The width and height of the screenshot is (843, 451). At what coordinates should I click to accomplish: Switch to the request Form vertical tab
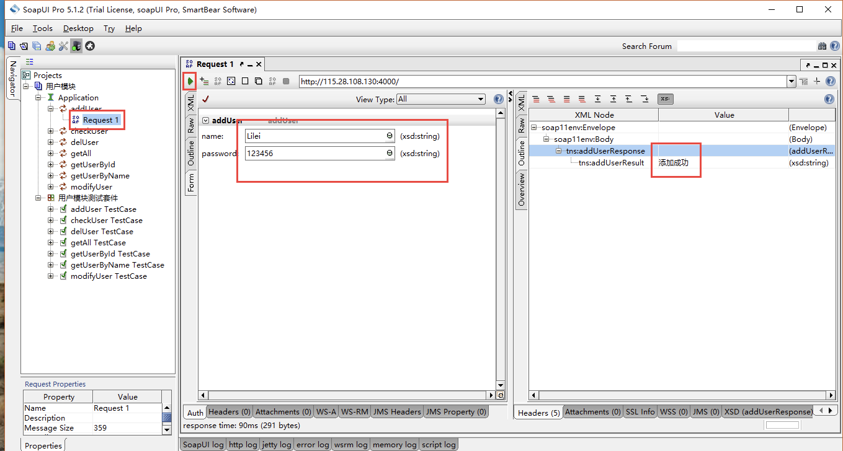(191, 183)
